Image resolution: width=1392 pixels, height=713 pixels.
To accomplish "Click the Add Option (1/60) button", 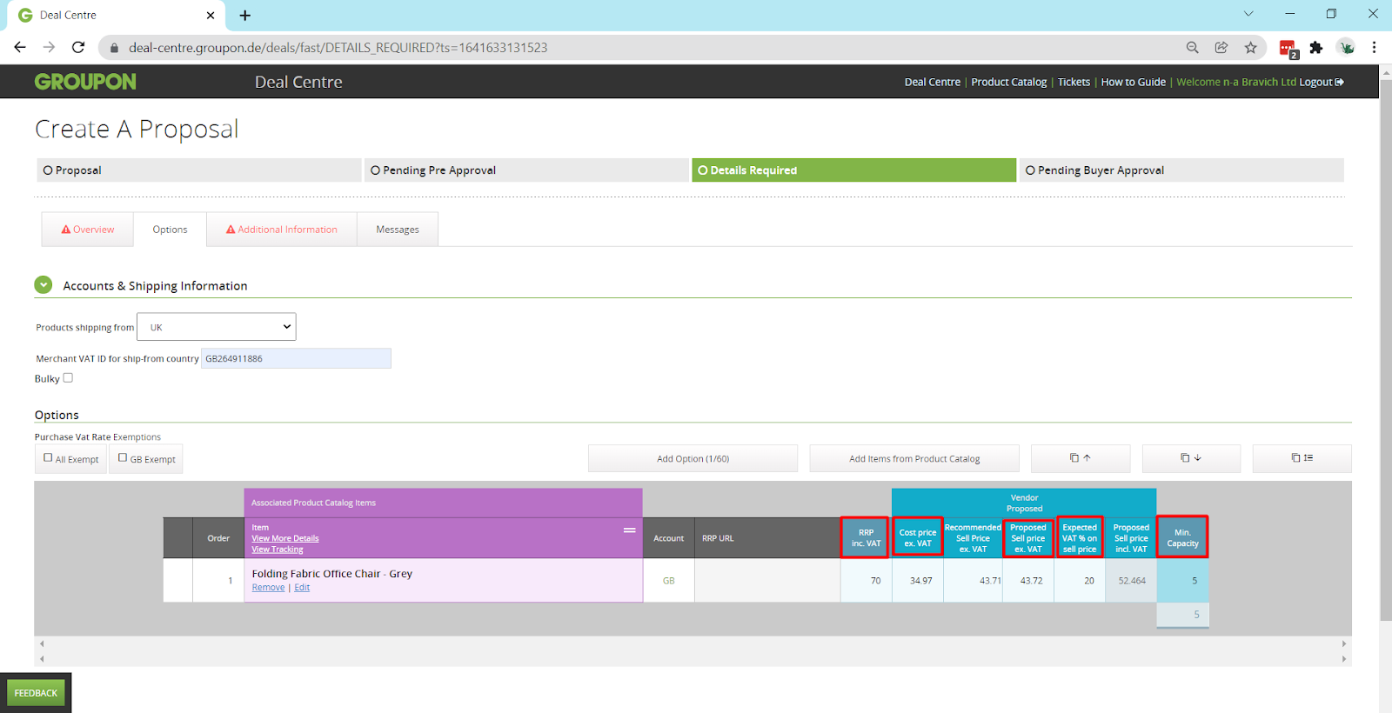I will pos(693,458).
